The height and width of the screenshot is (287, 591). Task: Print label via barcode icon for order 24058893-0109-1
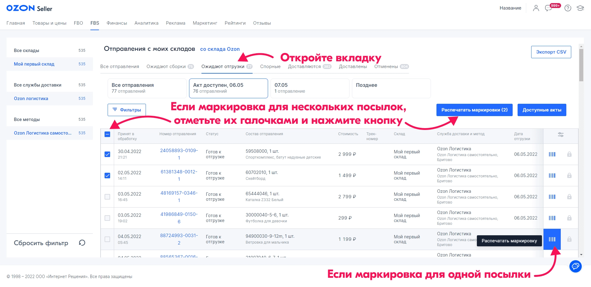click(553, 154)
